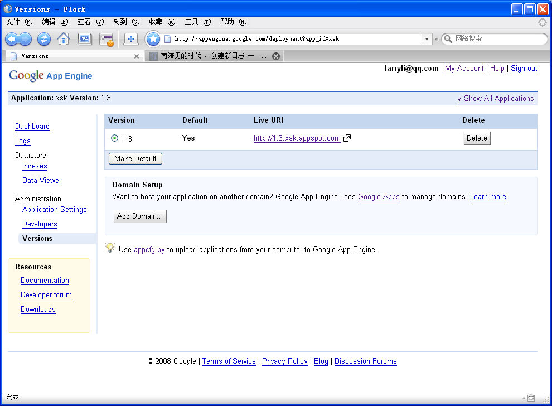Open the Blog footer link

tap(321, 361)
